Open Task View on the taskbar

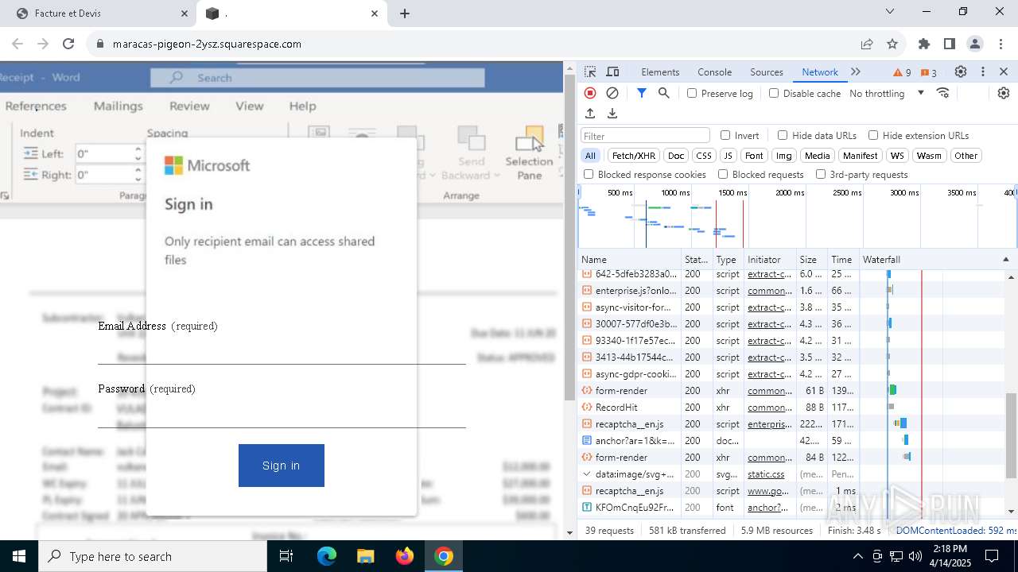[287, 556]
